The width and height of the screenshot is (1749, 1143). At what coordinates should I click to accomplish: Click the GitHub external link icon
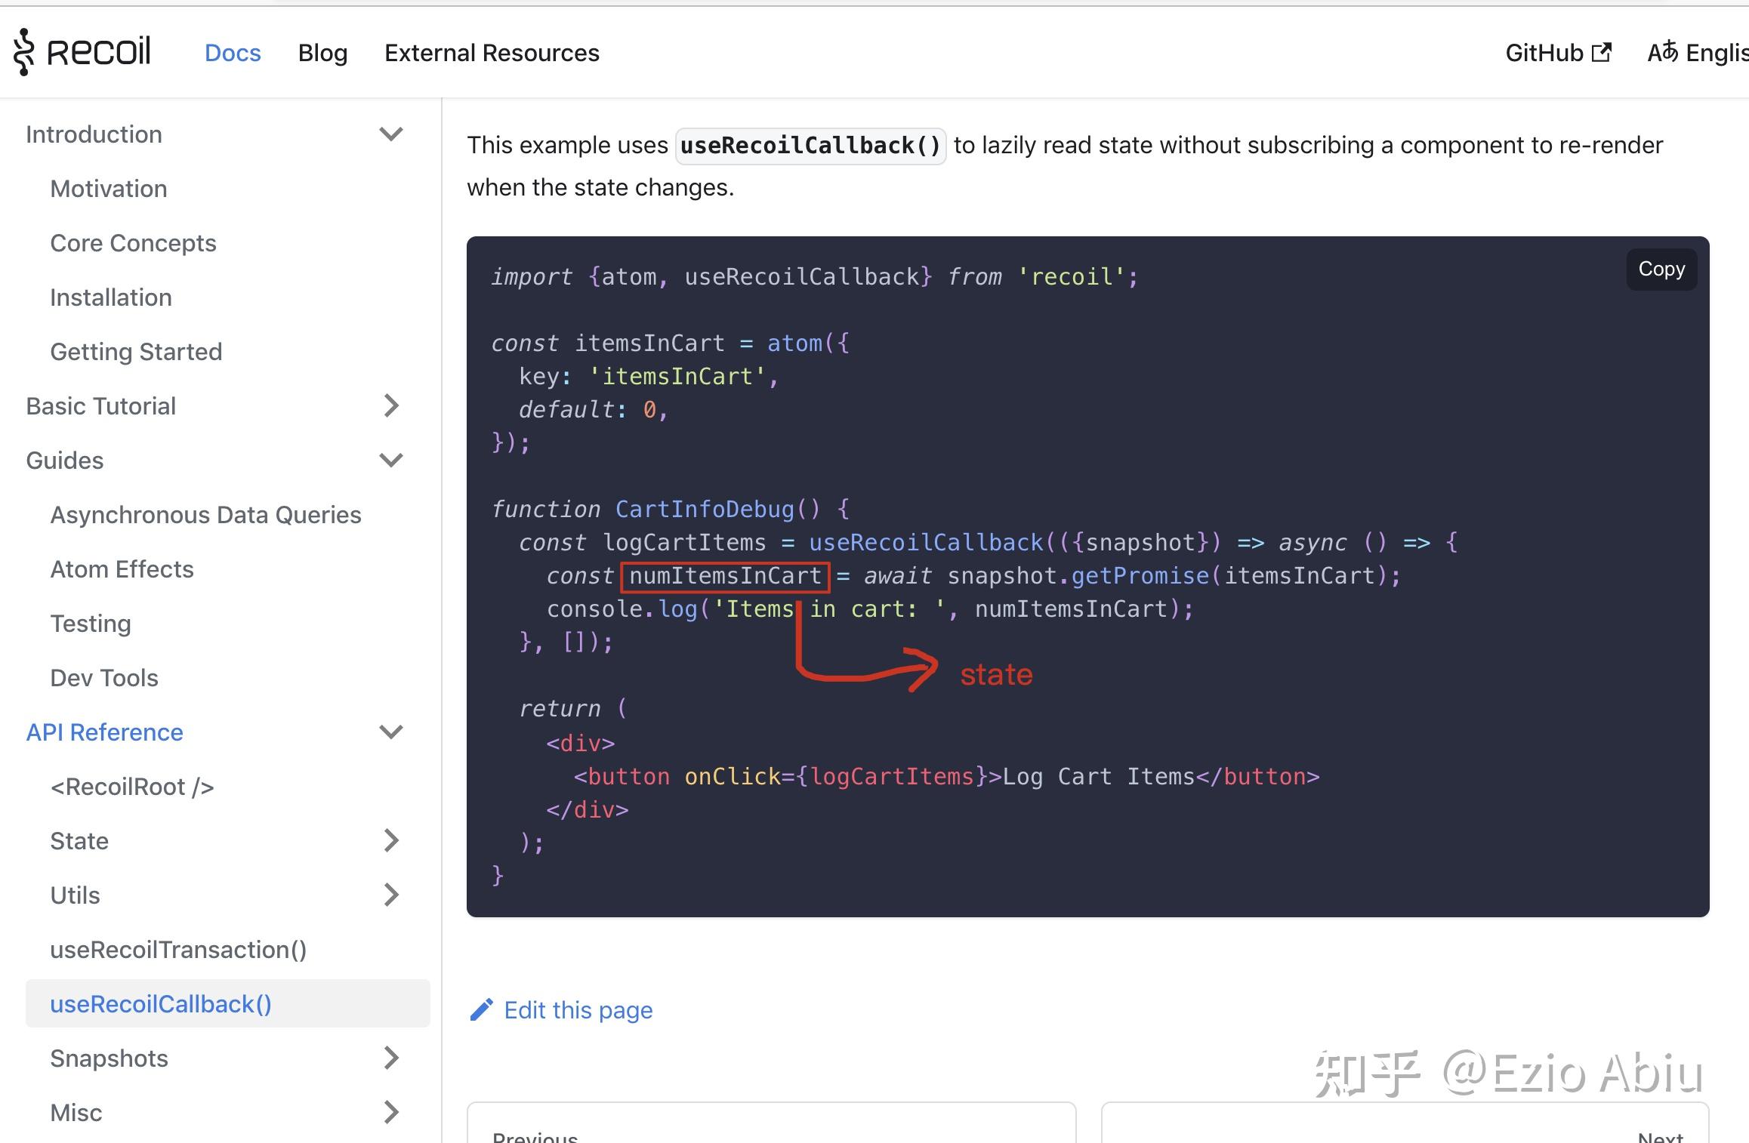1601,53
